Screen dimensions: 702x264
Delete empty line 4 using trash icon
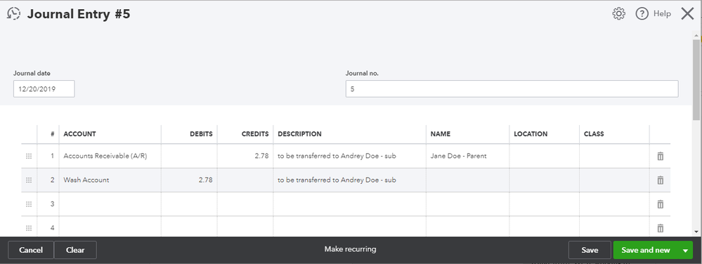pos(660,227)
